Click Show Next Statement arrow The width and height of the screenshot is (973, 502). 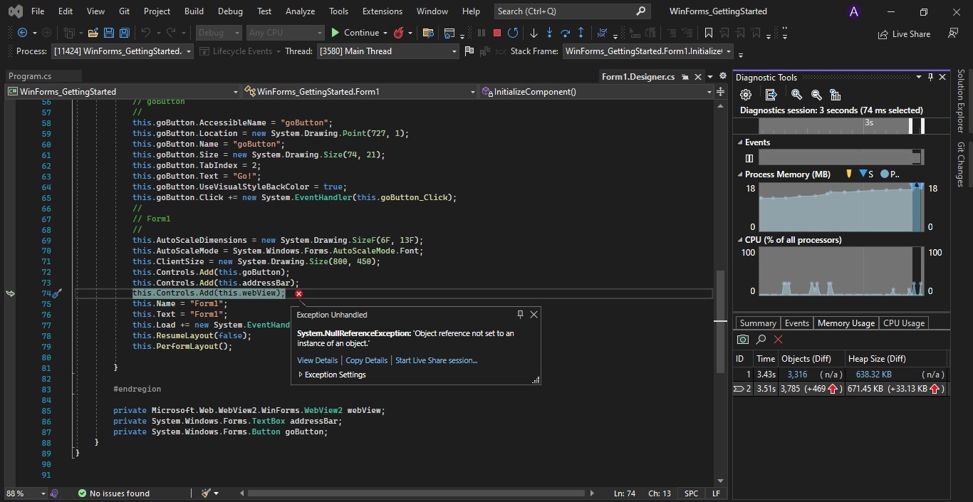click(534, 33)
